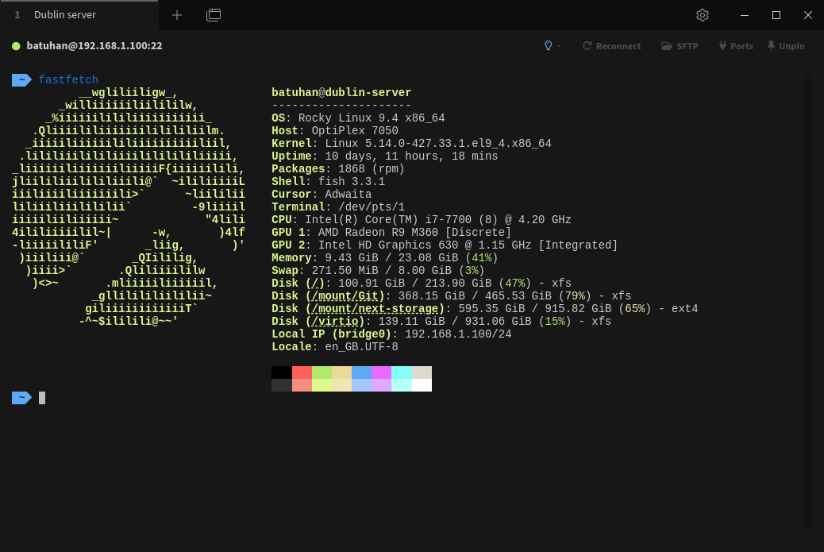The image size is (824, 552).
Task: Open the SFTP file browser
Action: coord(680,46)
